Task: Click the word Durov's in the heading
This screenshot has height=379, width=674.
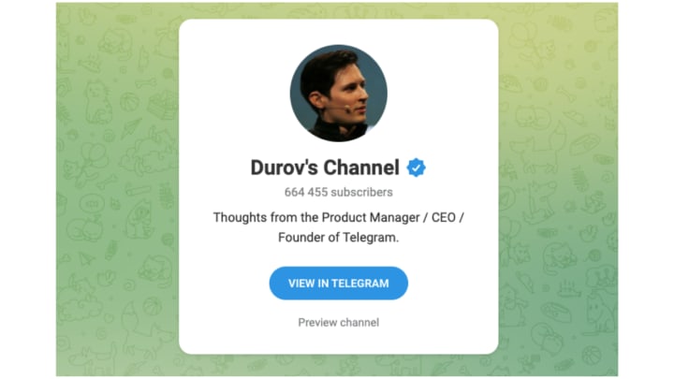Action: click(x=284, y=168)
